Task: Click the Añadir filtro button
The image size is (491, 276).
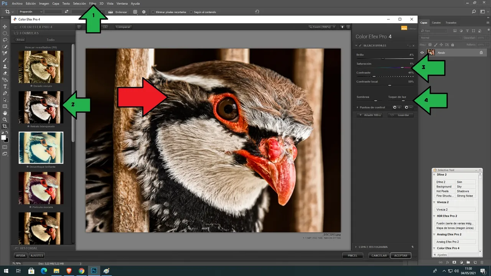Action: pos(370,115)
